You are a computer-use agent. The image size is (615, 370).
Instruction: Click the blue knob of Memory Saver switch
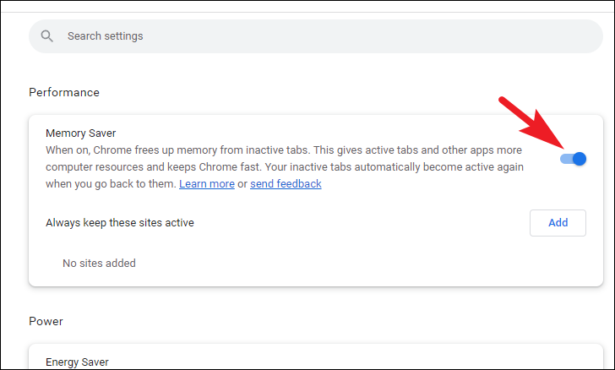(580, 158)
